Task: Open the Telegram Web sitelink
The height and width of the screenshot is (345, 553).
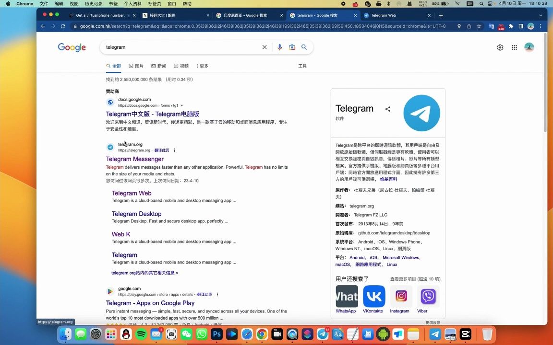Action: (x=132, y=193)
